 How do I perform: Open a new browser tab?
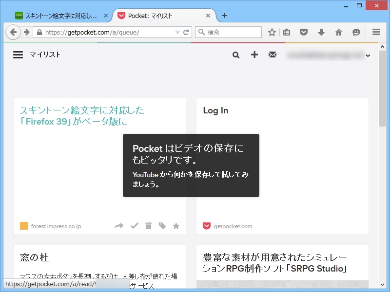click(x=224, y=15)
